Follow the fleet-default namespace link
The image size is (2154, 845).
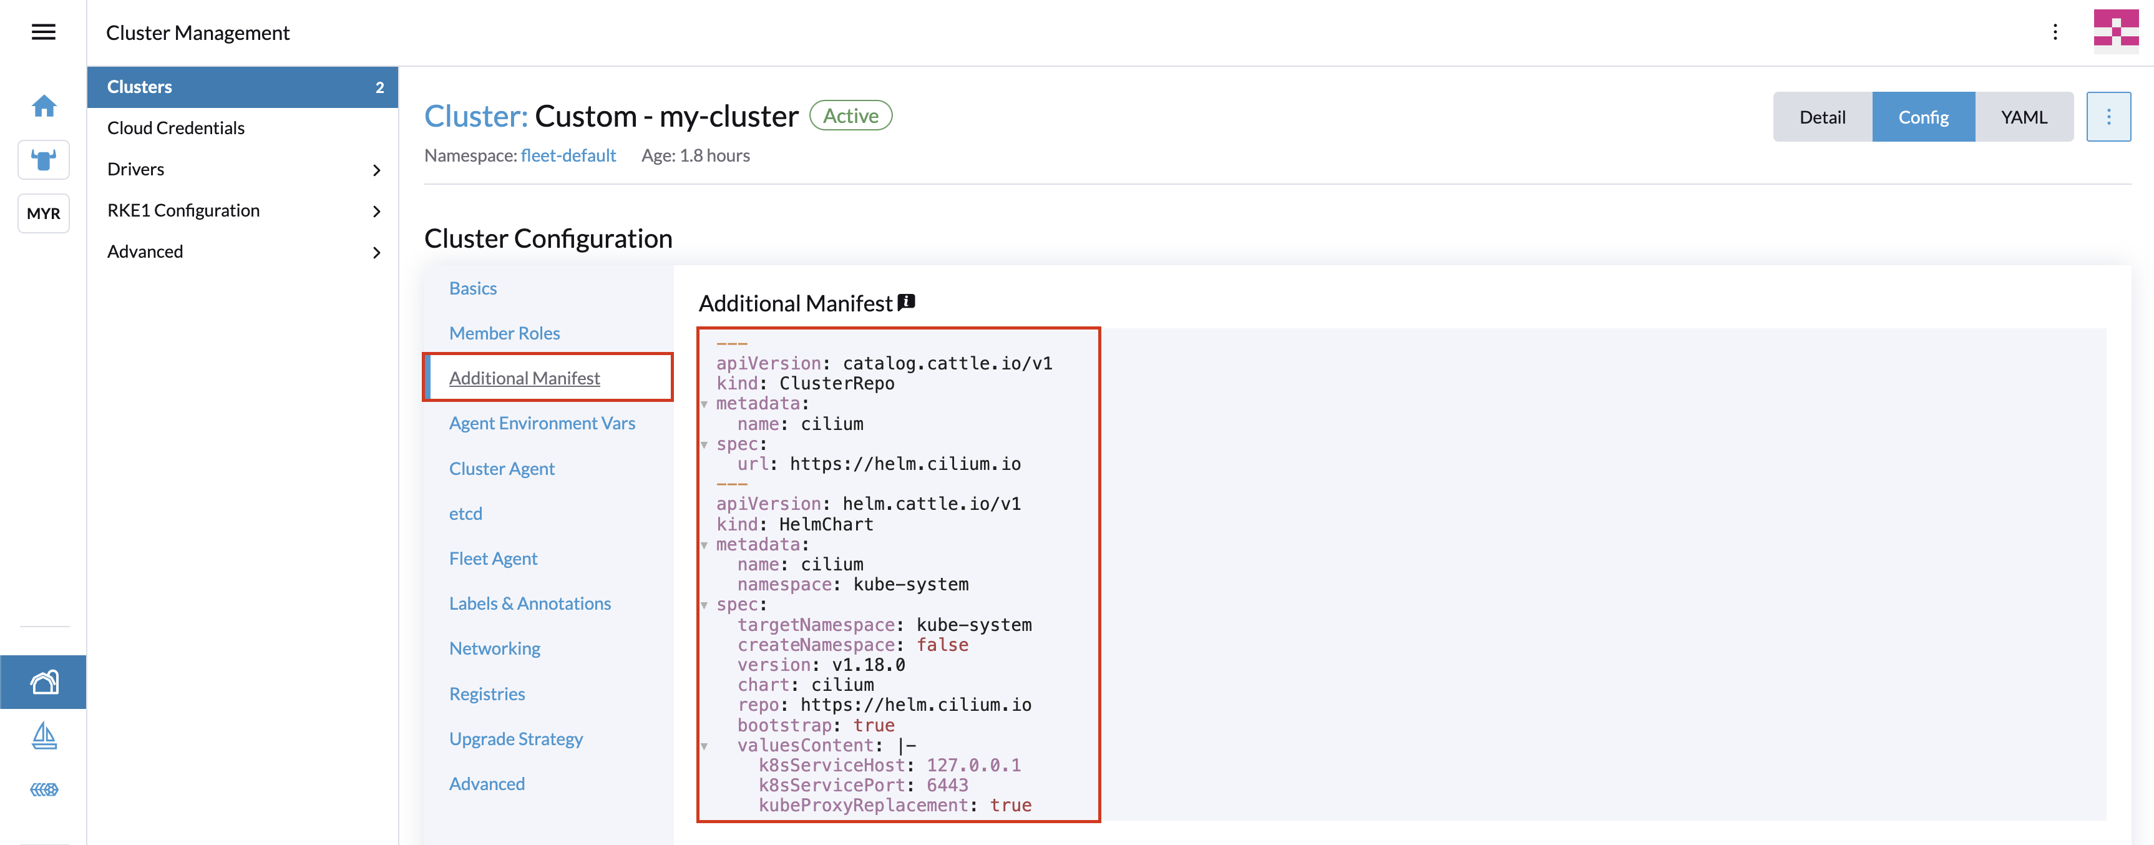tap(568, 155)
